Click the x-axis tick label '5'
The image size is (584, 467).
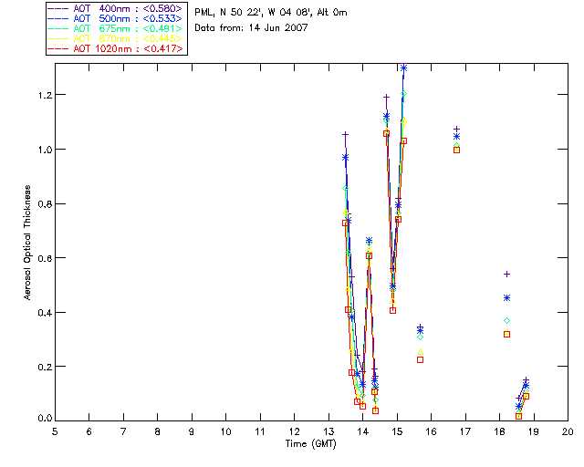55,431
